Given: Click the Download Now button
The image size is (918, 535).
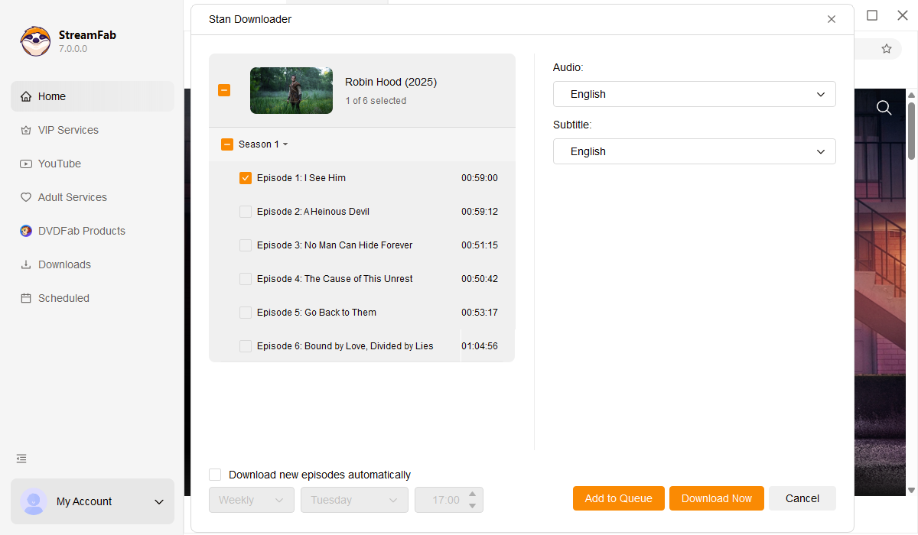Looking at the screenshot, I should click(x=716, y=498).
